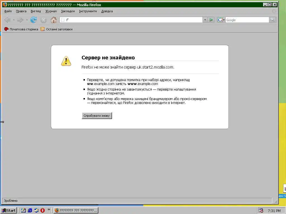This screenshot has width=286, height=214.
Task: Maximize the Firefox window
Action: (270, 4)
